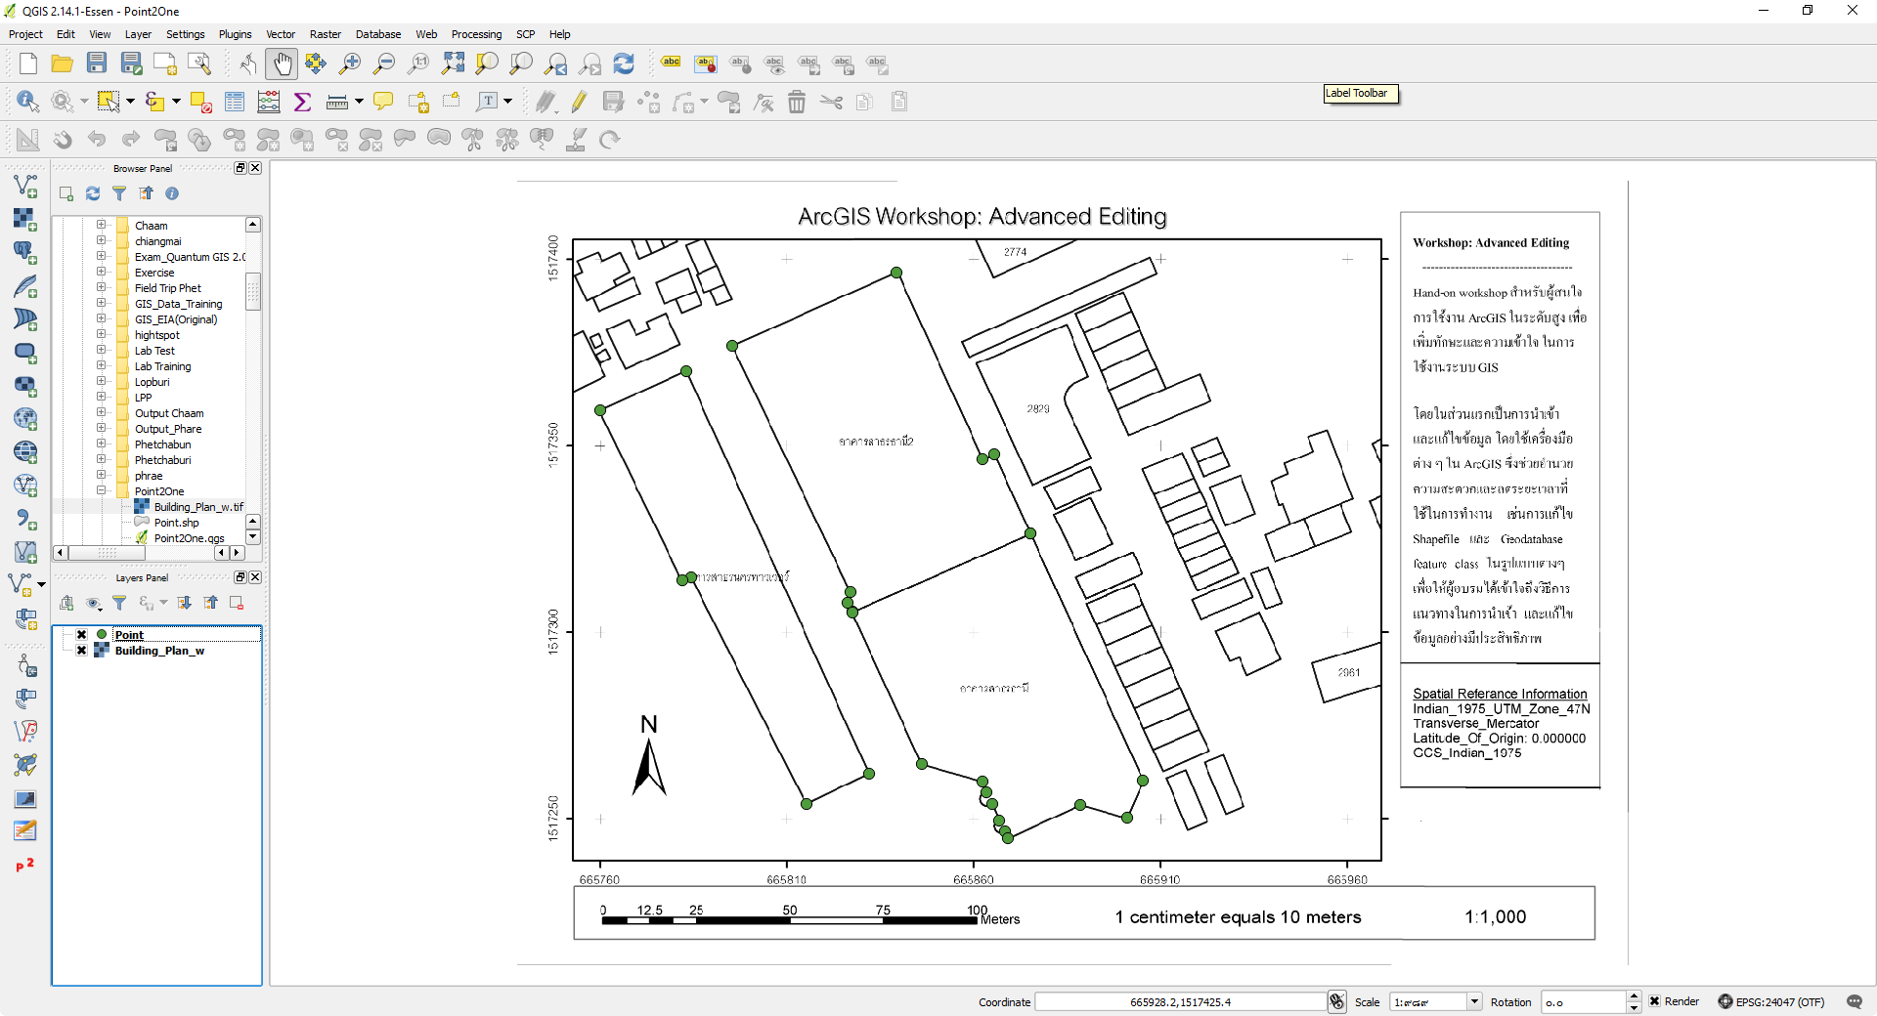Open the attribute table icon
The width and height of the screenshot is (1877, 1016).
point(235,101)
